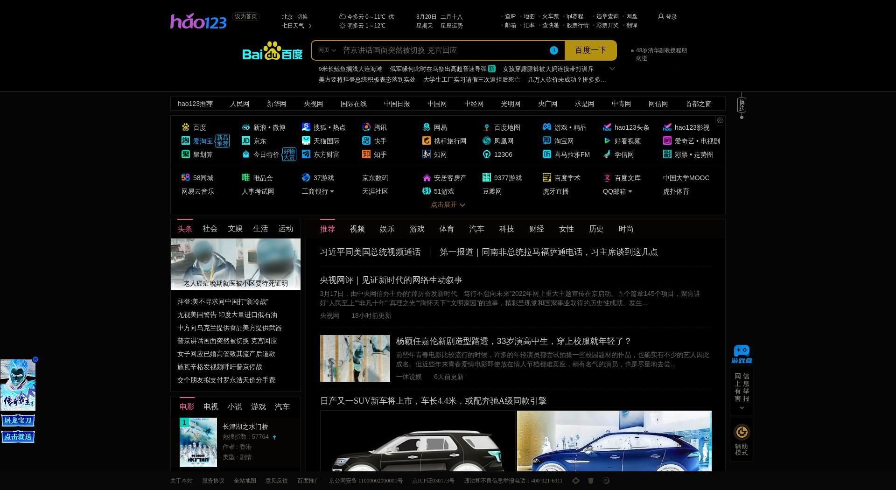Open the 杨颖 article thumbnail

pos(355,358)
